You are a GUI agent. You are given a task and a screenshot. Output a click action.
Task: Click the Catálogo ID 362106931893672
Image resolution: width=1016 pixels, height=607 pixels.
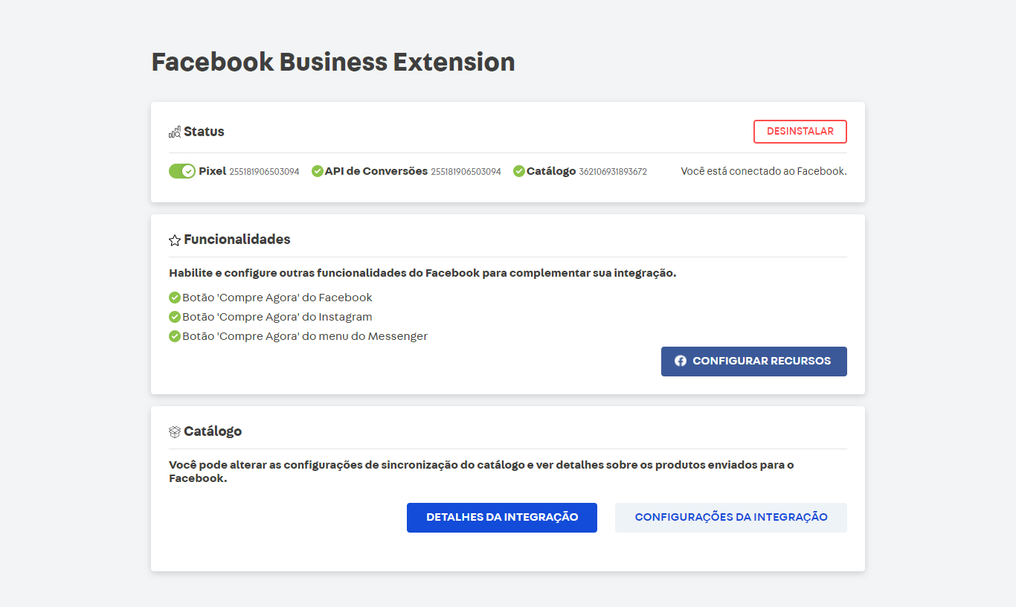coord(612,172)
